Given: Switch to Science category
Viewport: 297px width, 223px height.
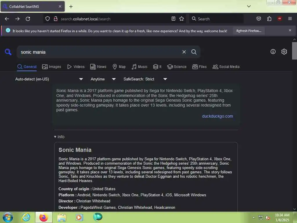Looking at the screenshot, I should (x=177, y=67).
